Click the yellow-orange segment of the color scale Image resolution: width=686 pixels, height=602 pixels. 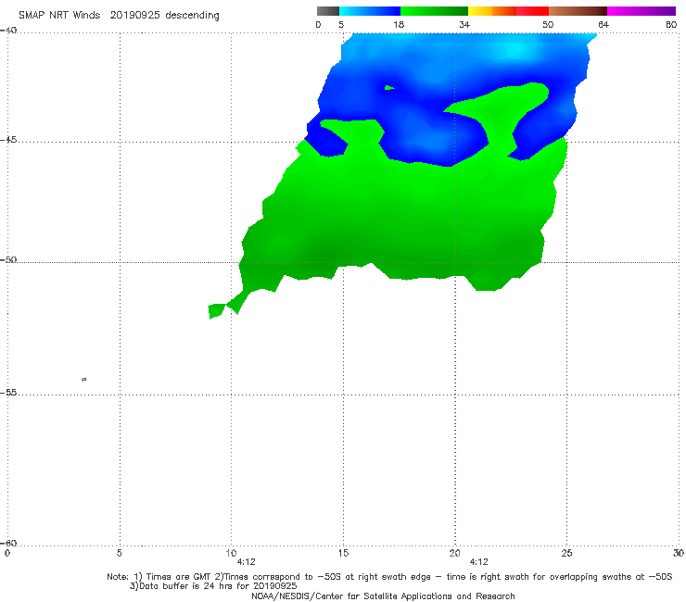point(492,11)
